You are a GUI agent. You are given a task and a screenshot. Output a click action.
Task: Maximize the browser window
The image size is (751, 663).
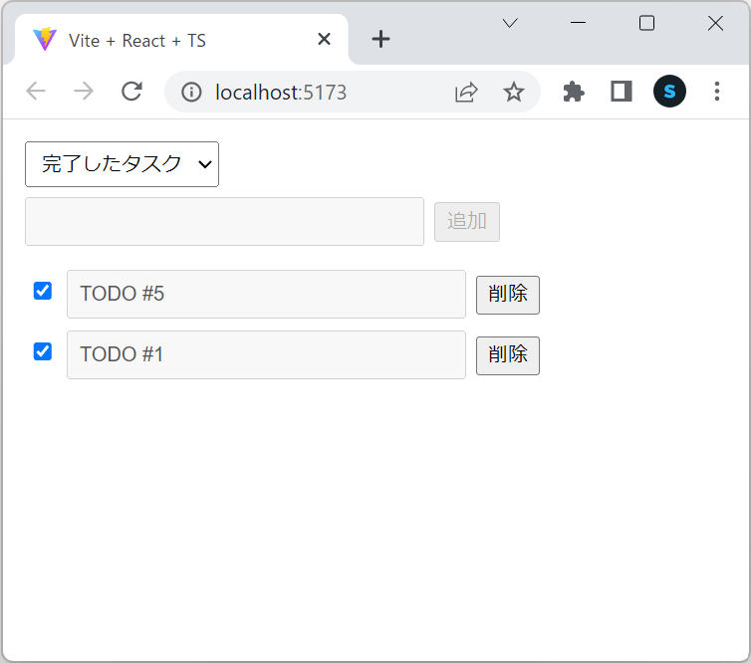coord(646,23)
